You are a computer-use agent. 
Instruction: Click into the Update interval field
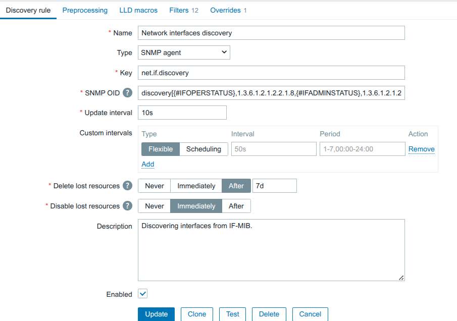tap(182, 113)
